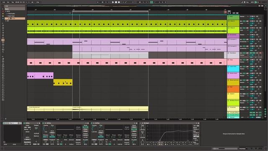Image resolution: width=268 pixels, height=151 pixels.
Task: Select the Crash clip on bottom lane
Action: pos(110,109)
